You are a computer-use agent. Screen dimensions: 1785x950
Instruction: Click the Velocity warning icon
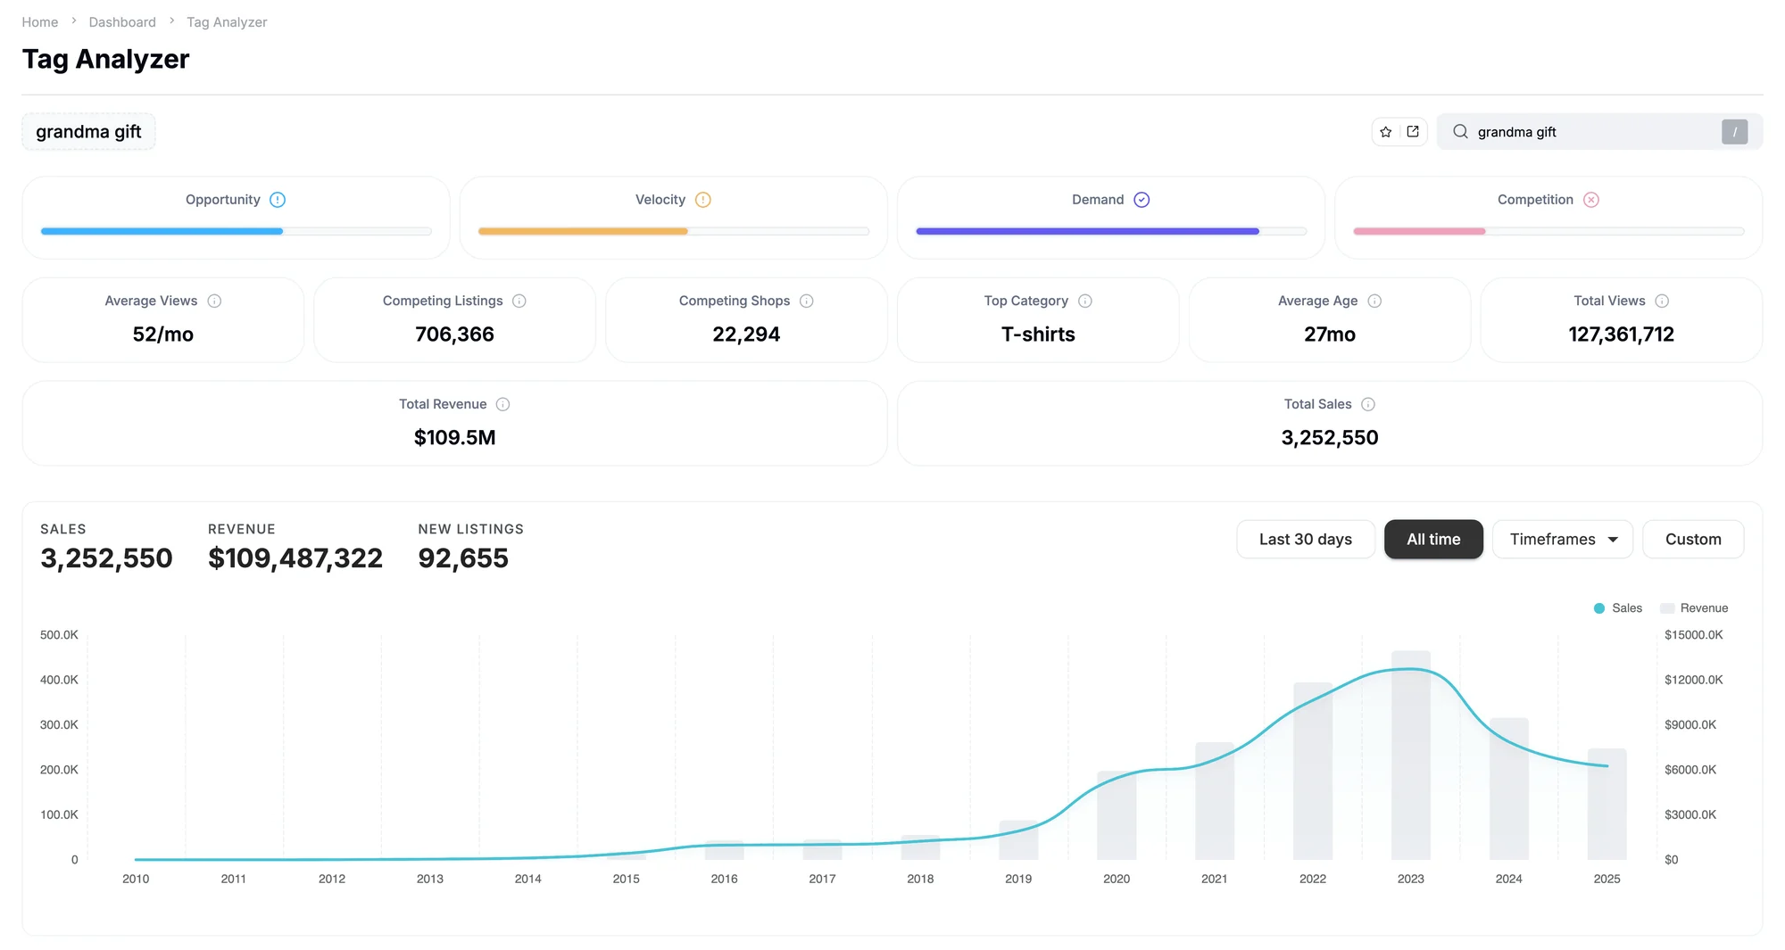[703, 200]
